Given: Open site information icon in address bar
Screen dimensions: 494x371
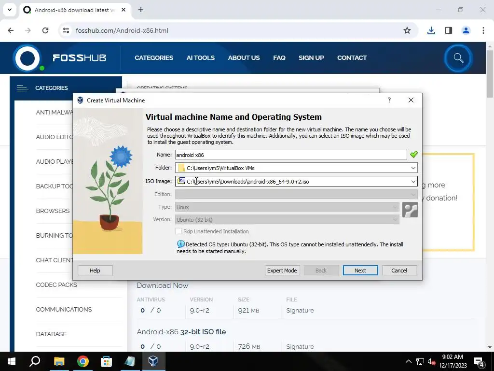Looking at the screenshot, I should point(66,30).
